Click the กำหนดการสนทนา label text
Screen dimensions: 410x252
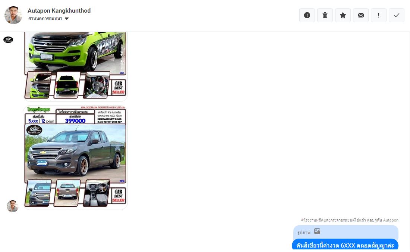coord(45,19)
